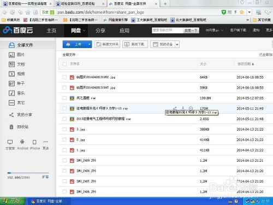Open the 图片 category
Image resolution: width=273 pixels, height=205 pixels.
[16, 55]
